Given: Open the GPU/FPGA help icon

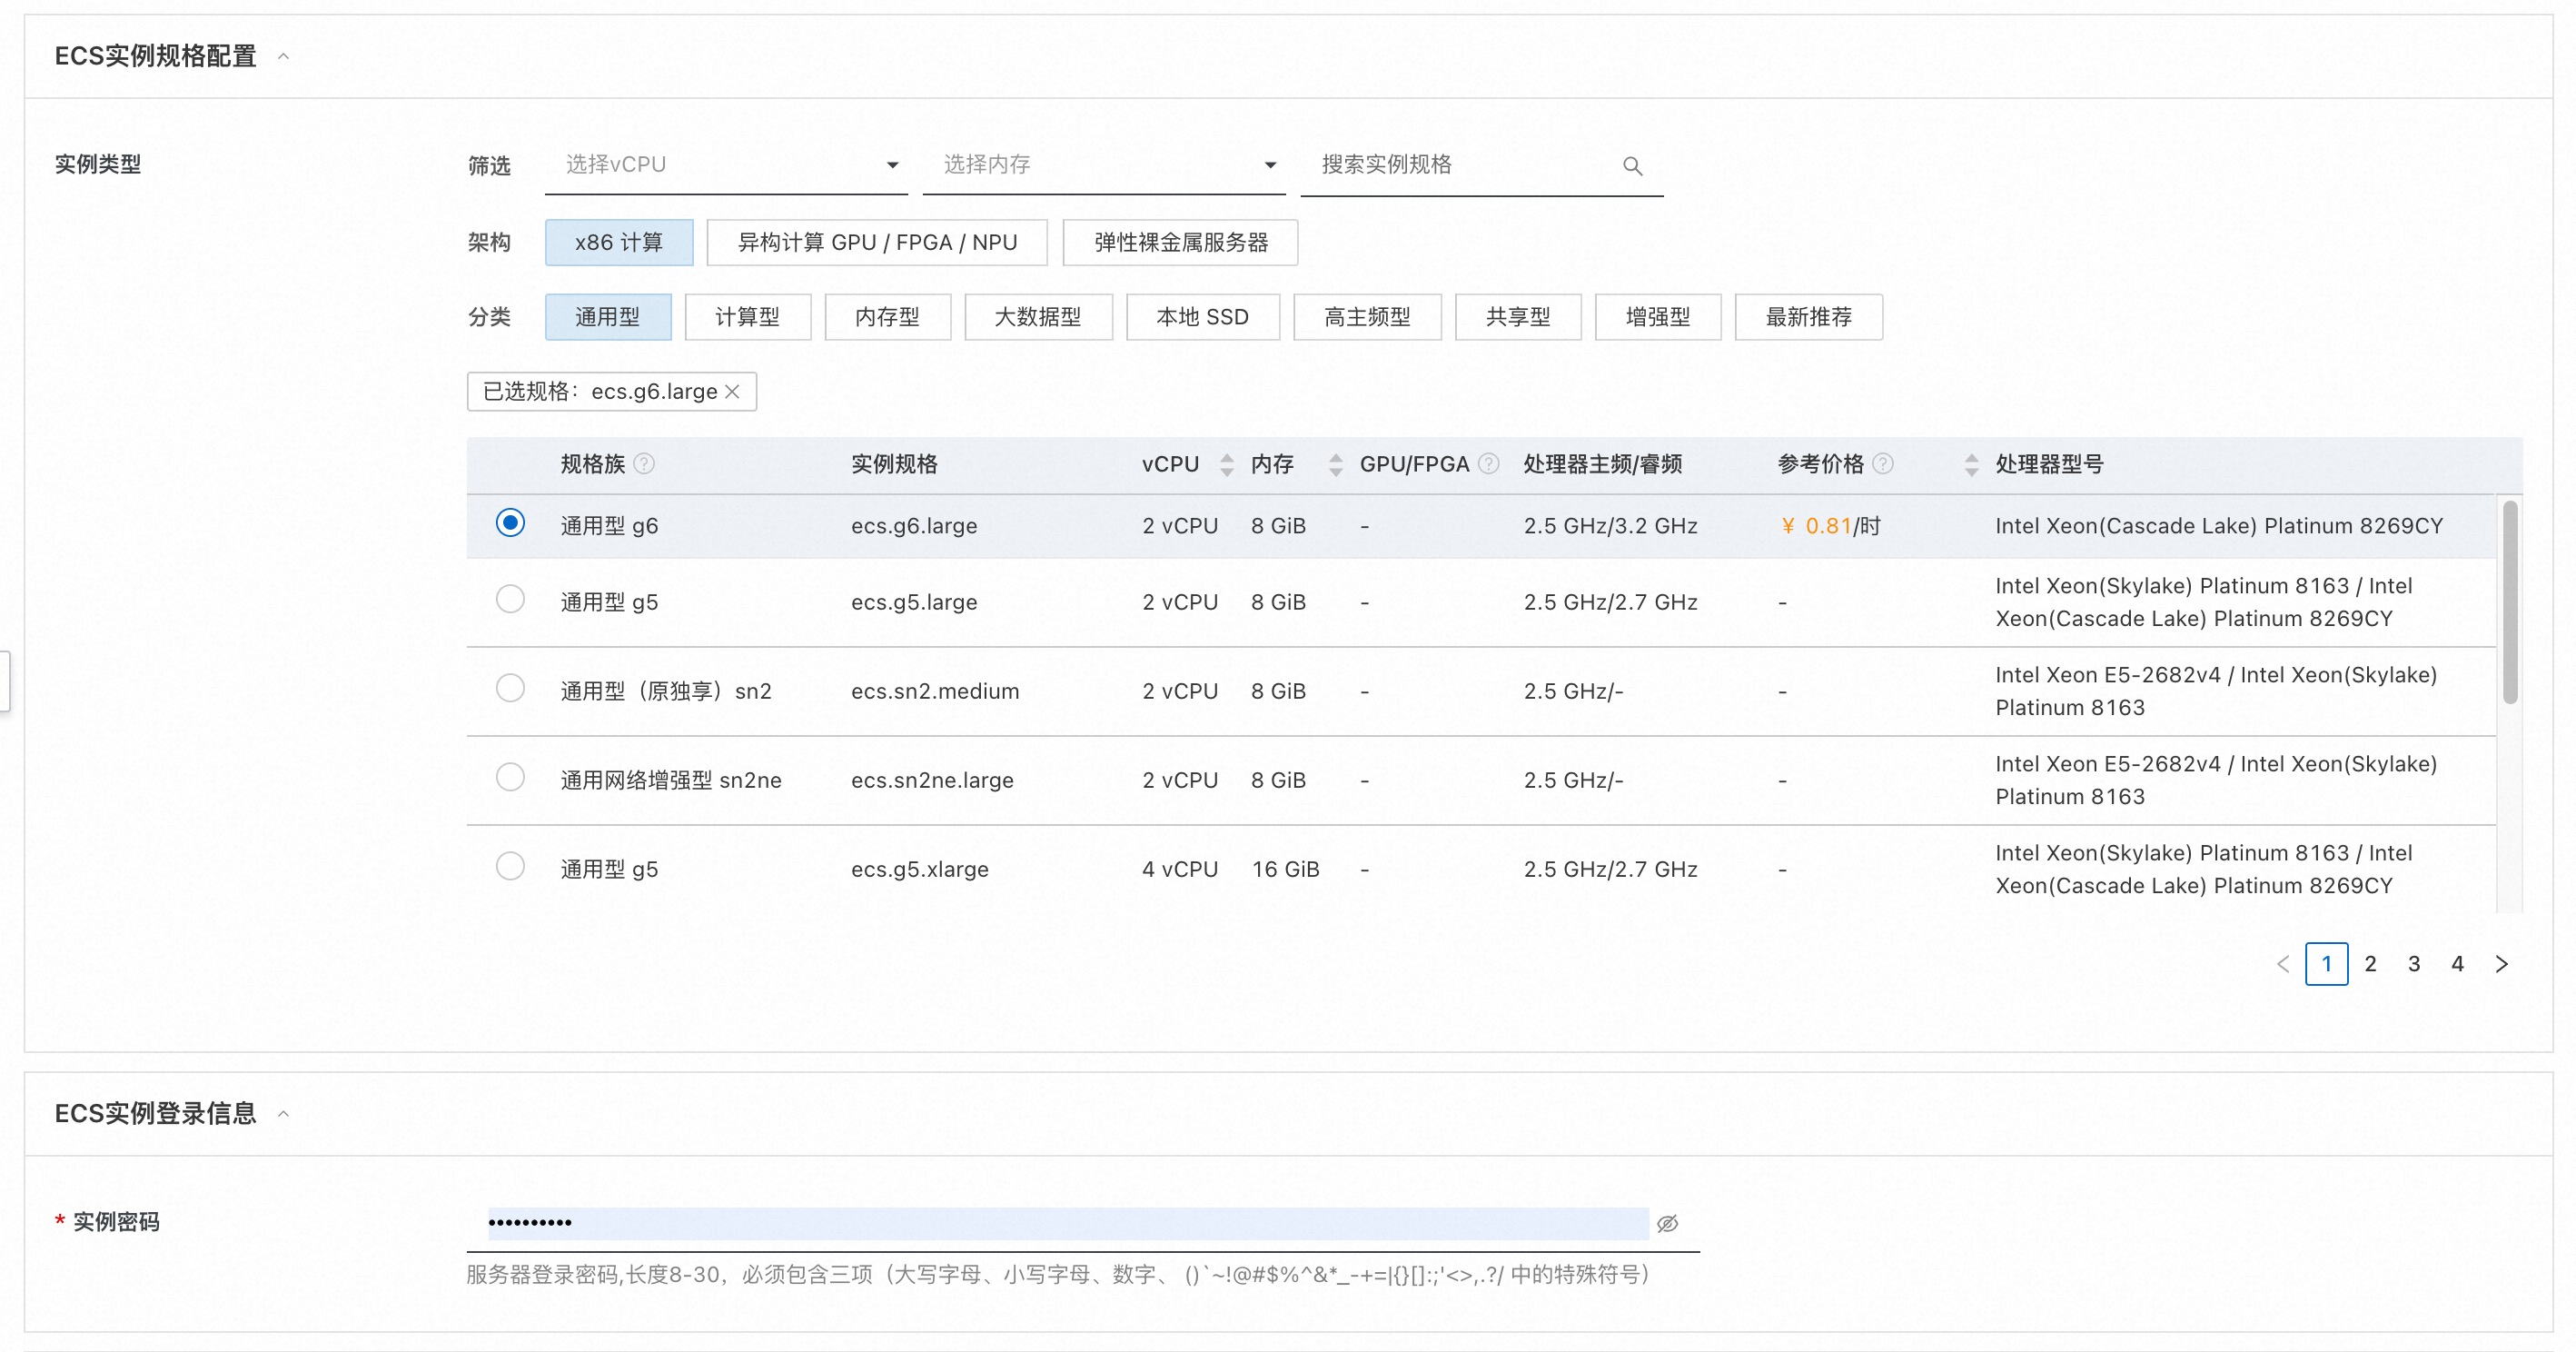Looking at the screenshot, I should (x=1489, y=464).
